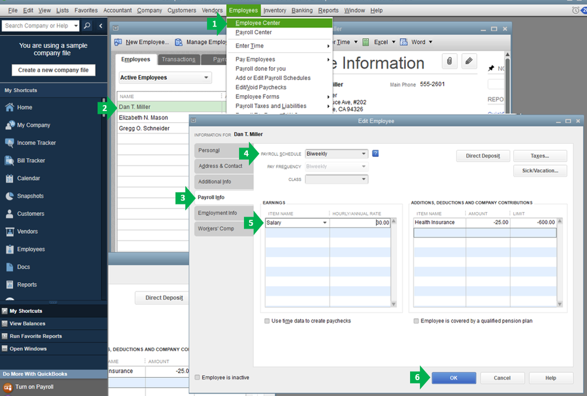Click OK in Edit Employee
587x396 pixels.
tap(454, 378)
